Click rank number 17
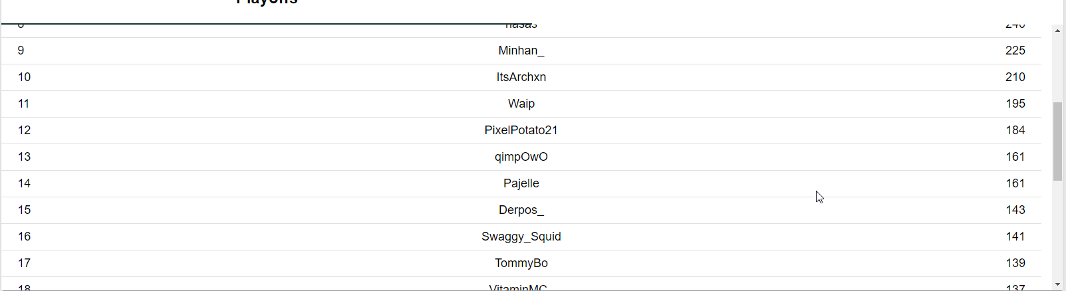1066x291 pixels. click(x=25, y=263)
